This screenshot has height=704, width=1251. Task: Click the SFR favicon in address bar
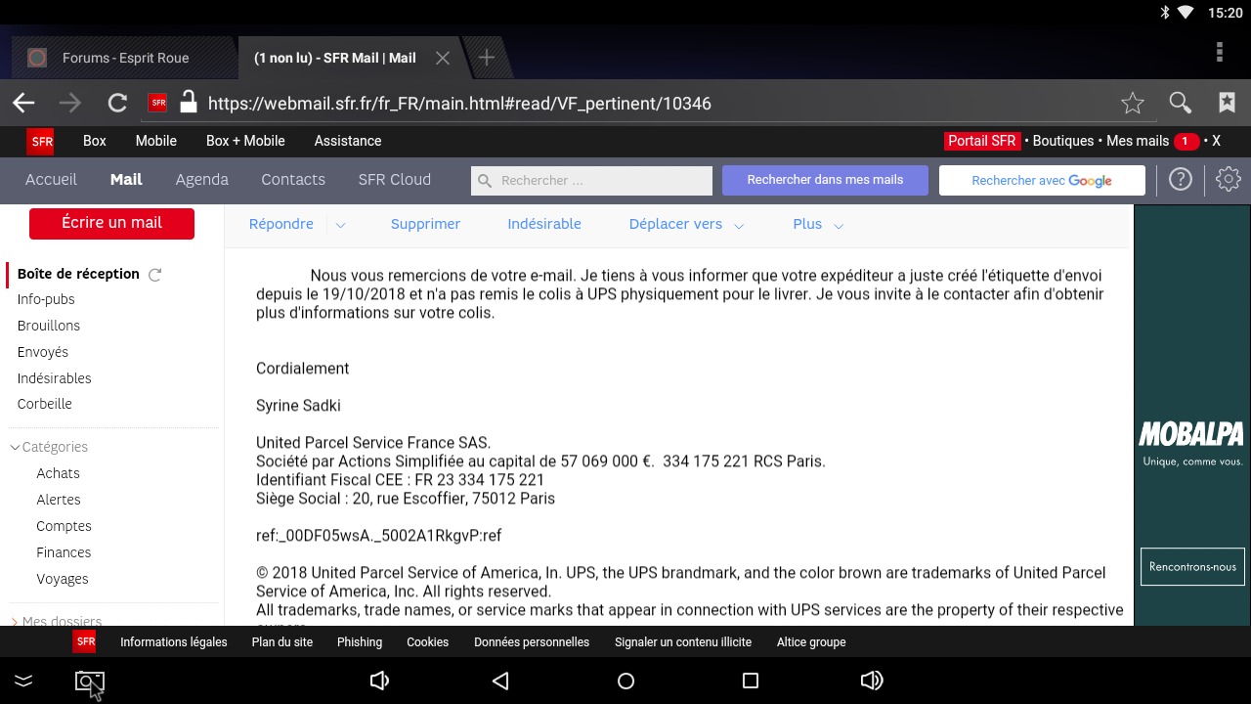coord(157,103)
